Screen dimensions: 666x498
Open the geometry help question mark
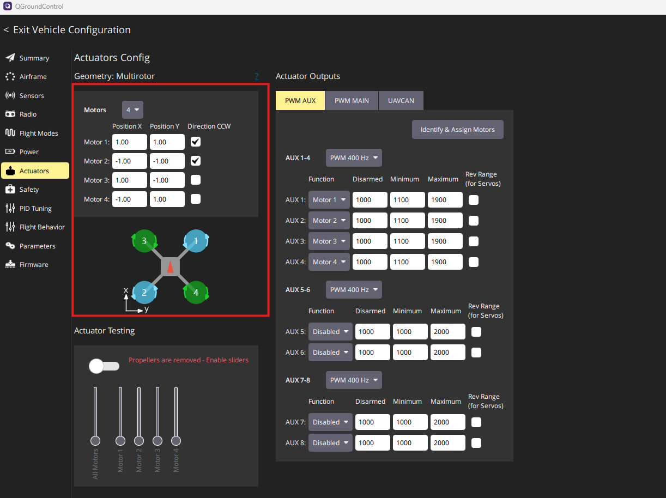256,76
